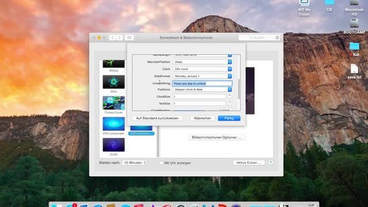Select the CB folder on desktop
The width and height of the screenshot is (368, 207).
pyautogui.click(x=329, y=6)
